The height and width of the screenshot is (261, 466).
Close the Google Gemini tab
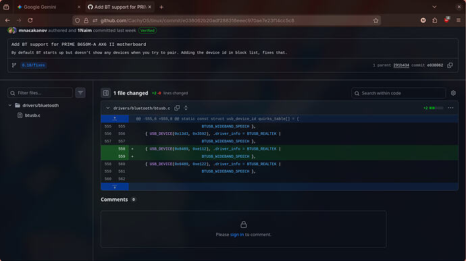[x=79, y=7]
